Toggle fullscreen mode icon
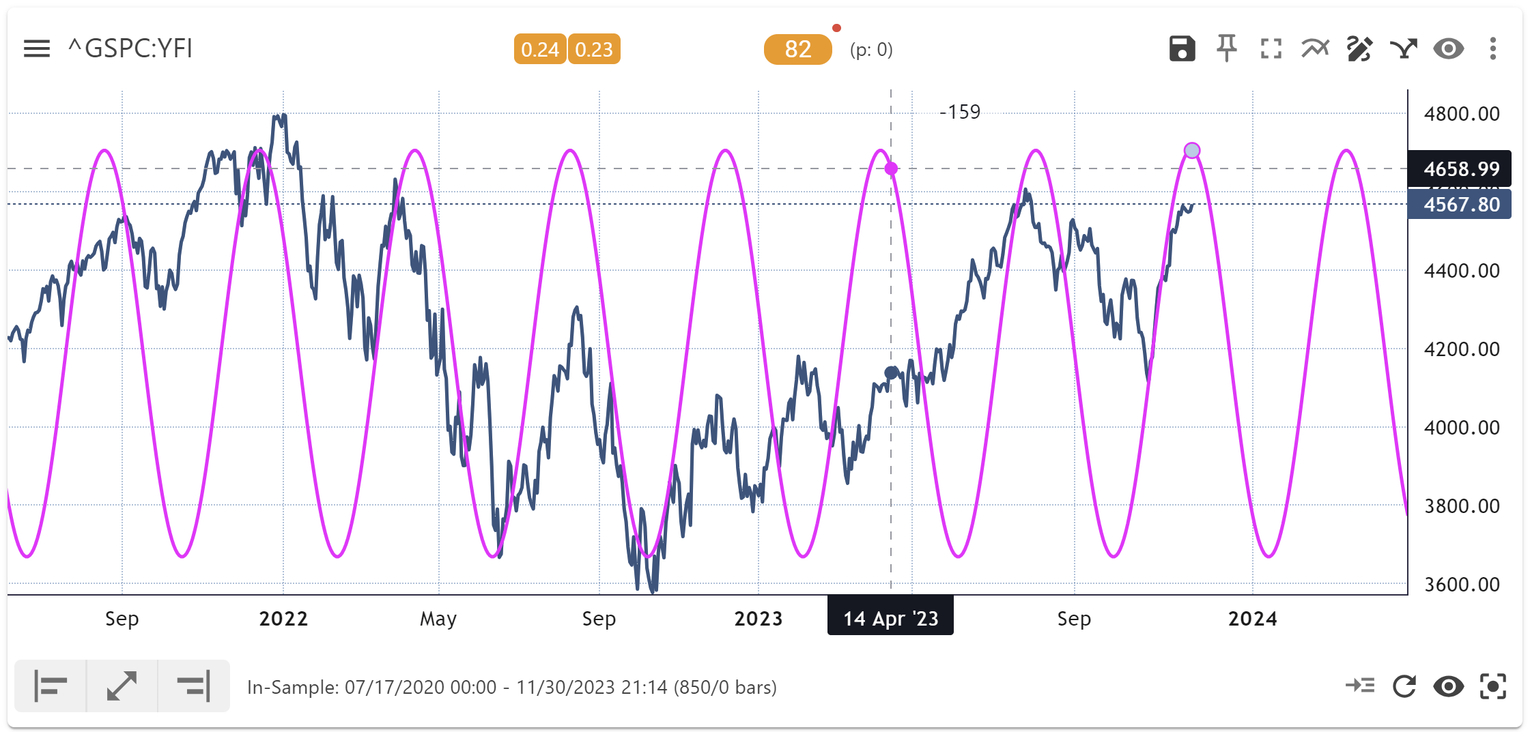The width and height of the screenshot is (1530, 732). pyautogui.click(x=1271, y=48)
